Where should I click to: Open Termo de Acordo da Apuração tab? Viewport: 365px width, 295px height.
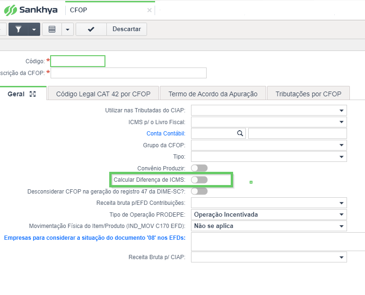click(x=213, y=93)
